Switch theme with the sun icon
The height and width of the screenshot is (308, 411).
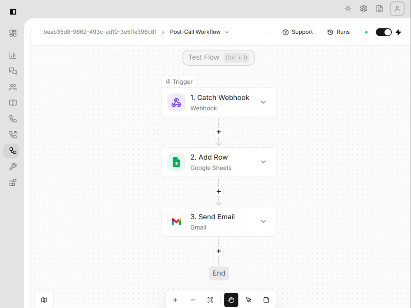tap(348, 9)
